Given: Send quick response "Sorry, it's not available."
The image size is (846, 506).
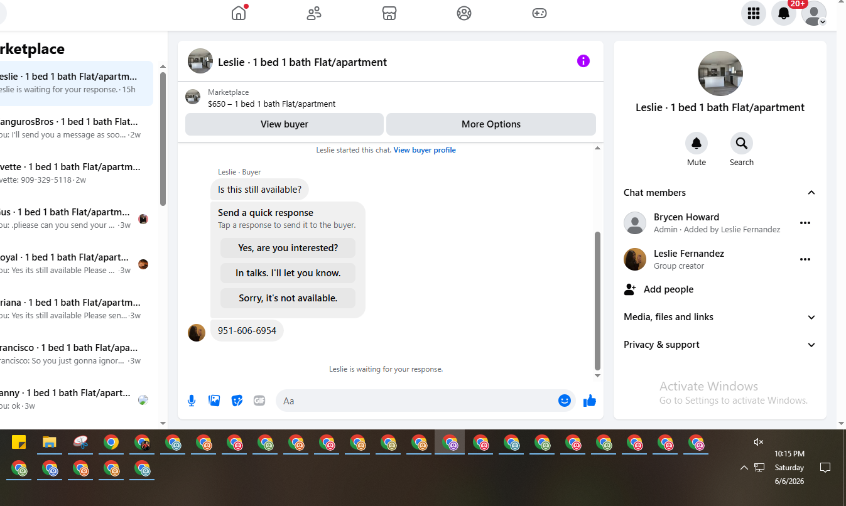Looking at the screenshot, I should pos(288,298).
